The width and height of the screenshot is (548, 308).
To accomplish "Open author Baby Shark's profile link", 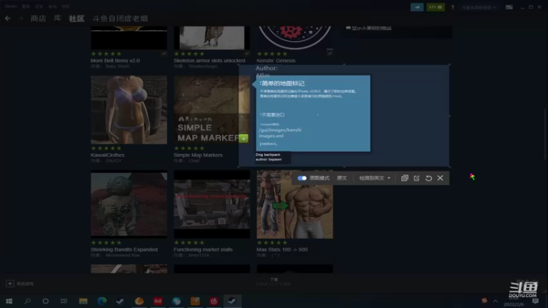I will [117, 66].
